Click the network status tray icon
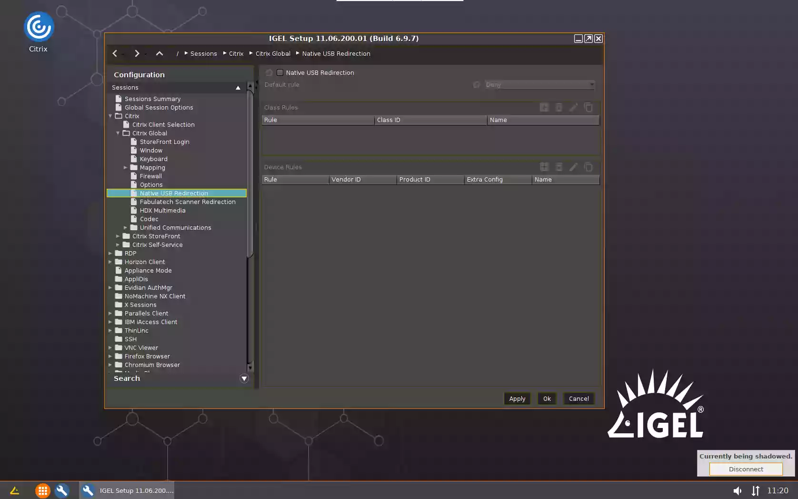This screenshot has height=499, width=798. [756, 490]
